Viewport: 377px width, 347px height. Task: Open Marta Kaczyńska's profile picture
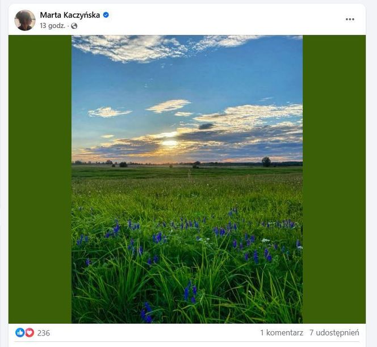pos(25,20)
